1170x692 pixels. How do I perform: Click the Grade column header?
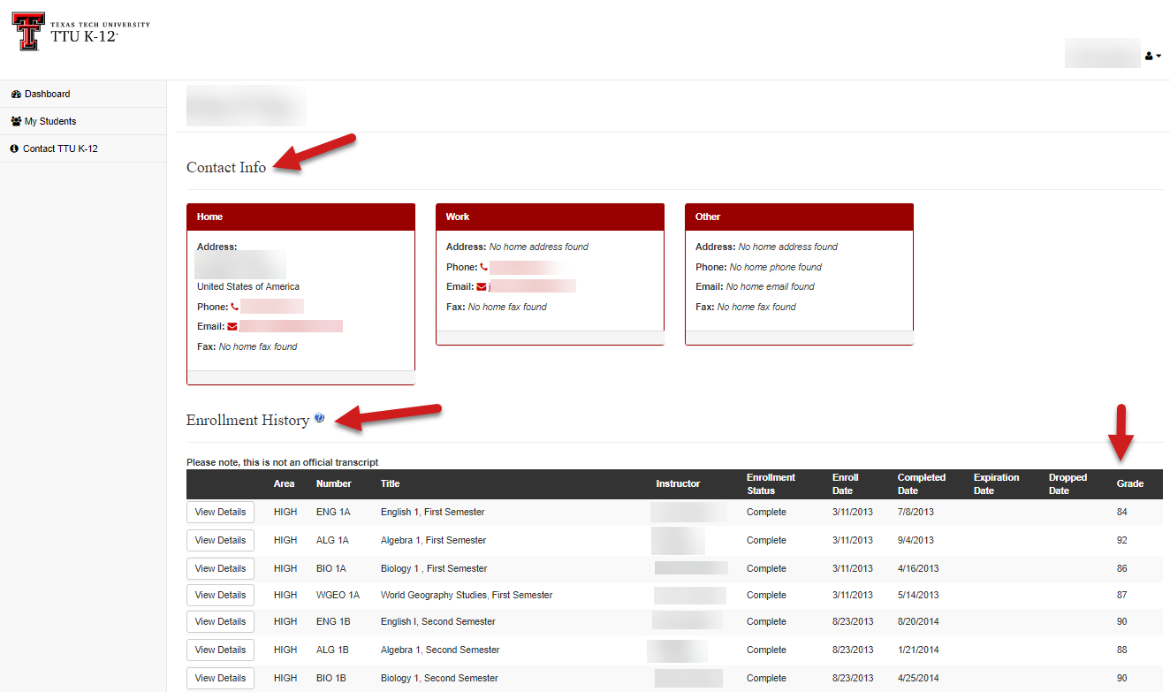[1130, 483]
